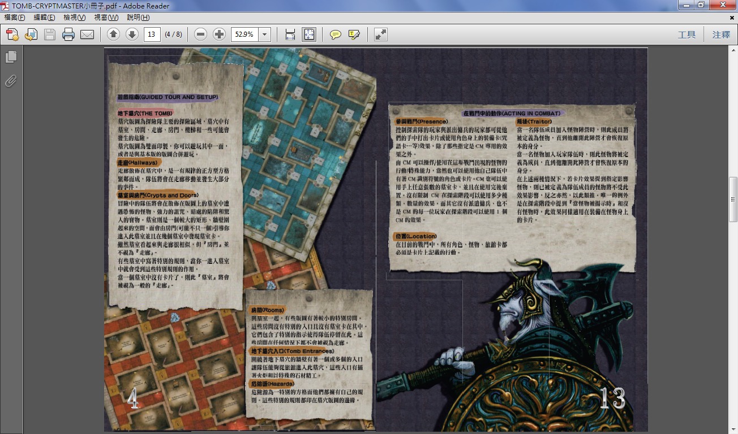
Task: Go to the next page with down arrow
Action: tap(132, 34)
